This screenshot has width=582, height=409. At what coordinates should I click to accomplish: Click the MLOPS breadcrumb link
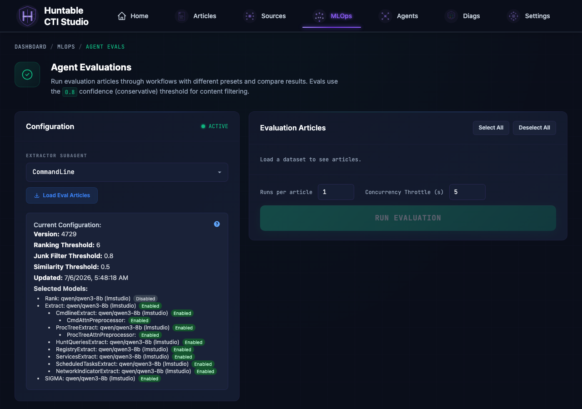tap(66, 47)
